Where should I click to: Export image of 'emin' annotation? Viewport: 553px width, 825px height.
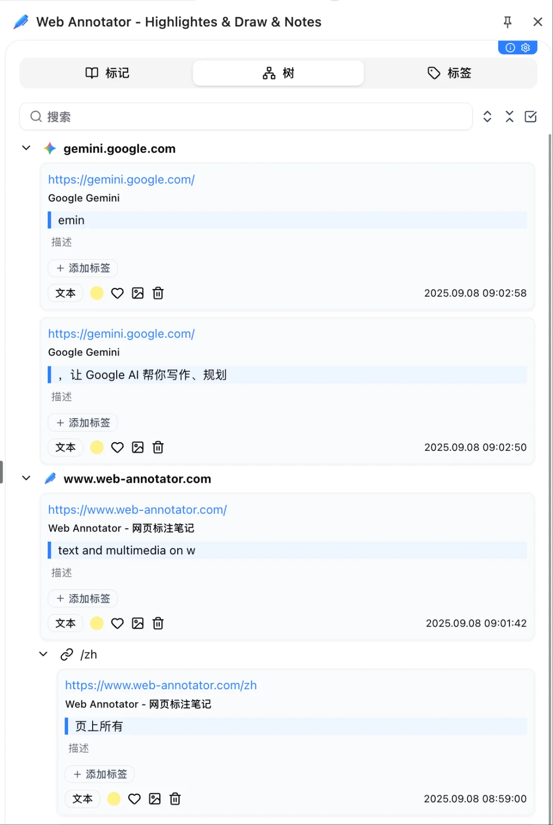[x=138, y=293]
